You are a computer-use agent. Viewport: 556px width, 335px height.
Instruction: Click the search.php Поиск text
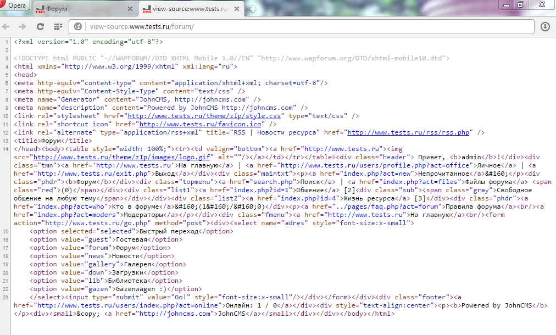[x=281, y=181]
